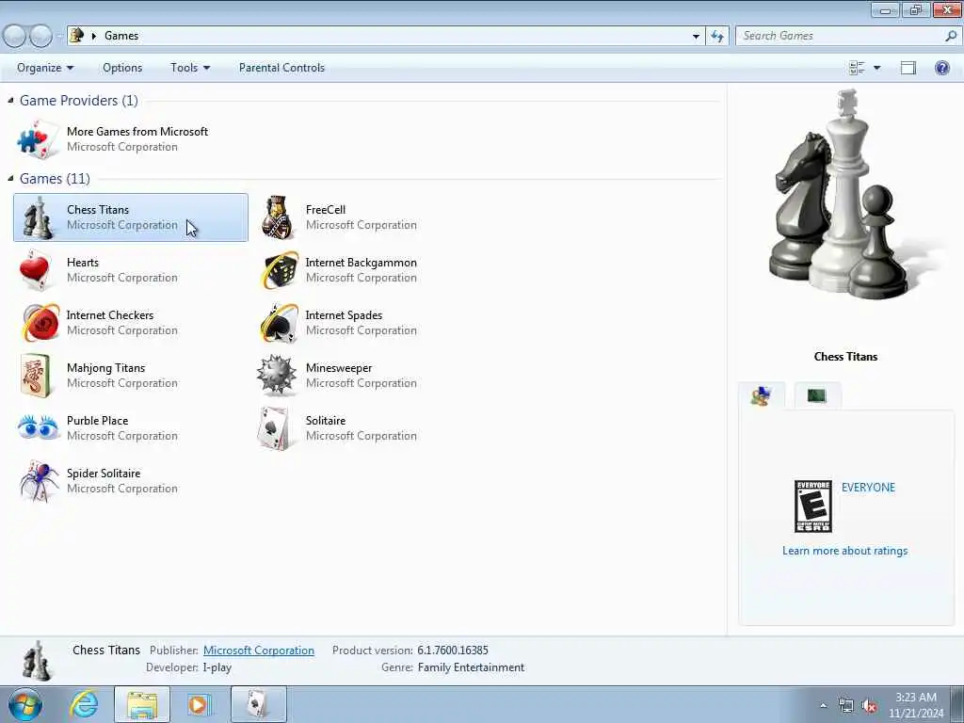Collapse the Games (11) group

point(10,178)
